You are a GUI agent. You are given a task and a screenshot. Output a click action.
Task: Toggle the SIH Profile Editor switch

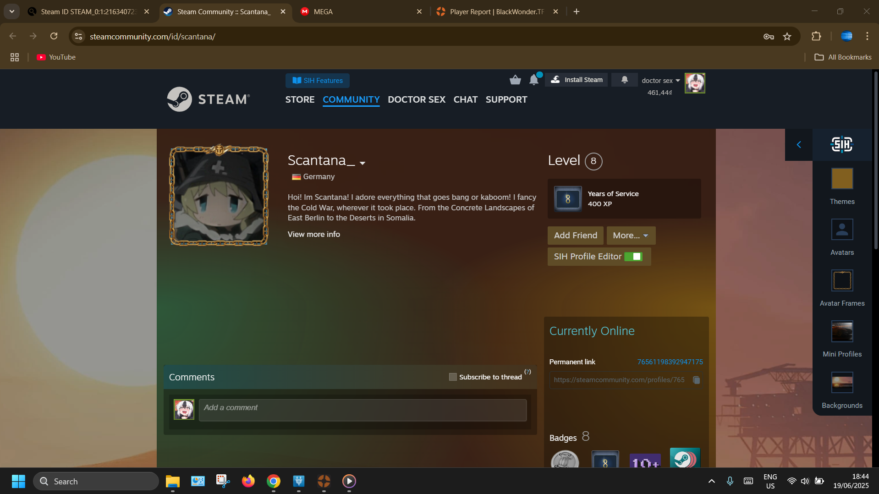(633, 257)
